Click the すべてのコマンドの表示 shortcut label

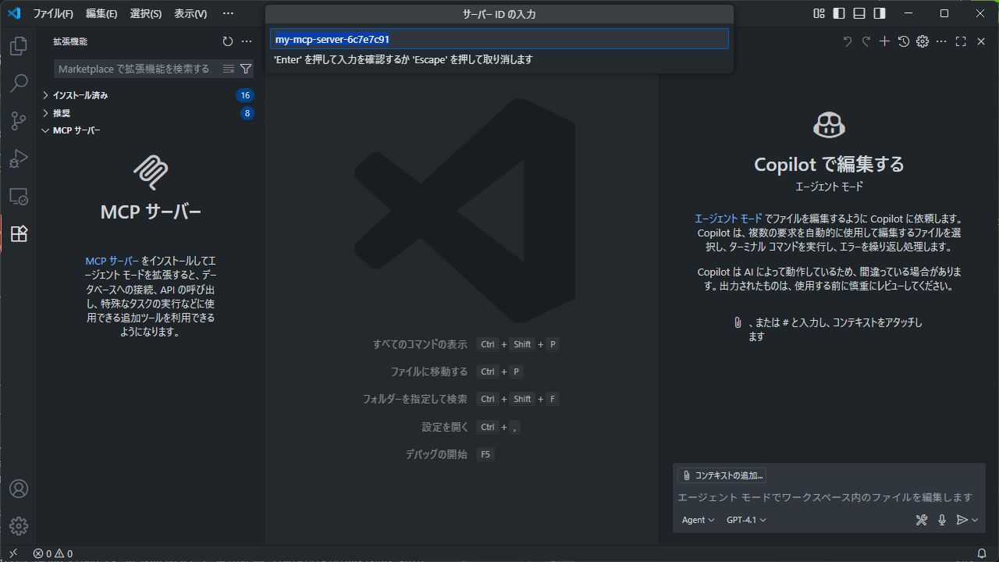[420, 344]
